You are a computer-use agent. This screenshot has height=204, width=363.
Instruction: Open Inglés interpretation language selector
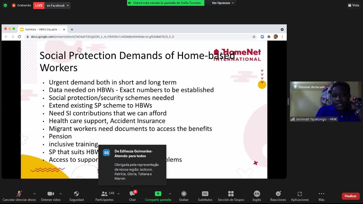(x=257, y=196)
